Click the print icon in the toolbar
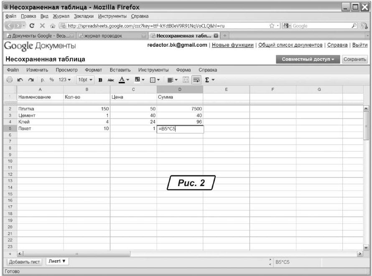 pos(10,79)
